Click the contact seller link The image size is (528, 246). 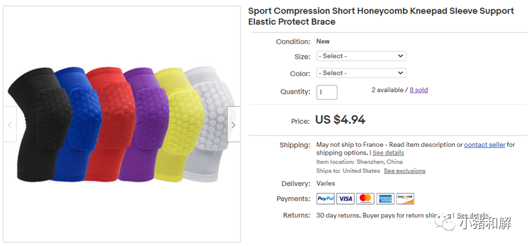485,145
